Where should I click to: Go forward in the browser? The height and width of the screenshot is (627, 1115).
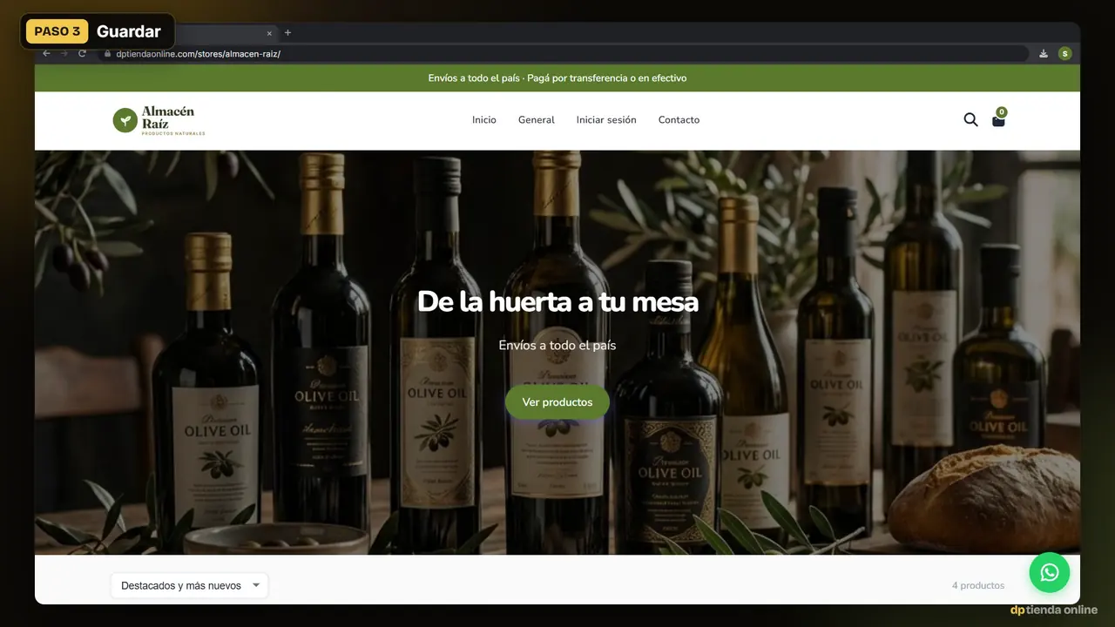coord(64,53)
